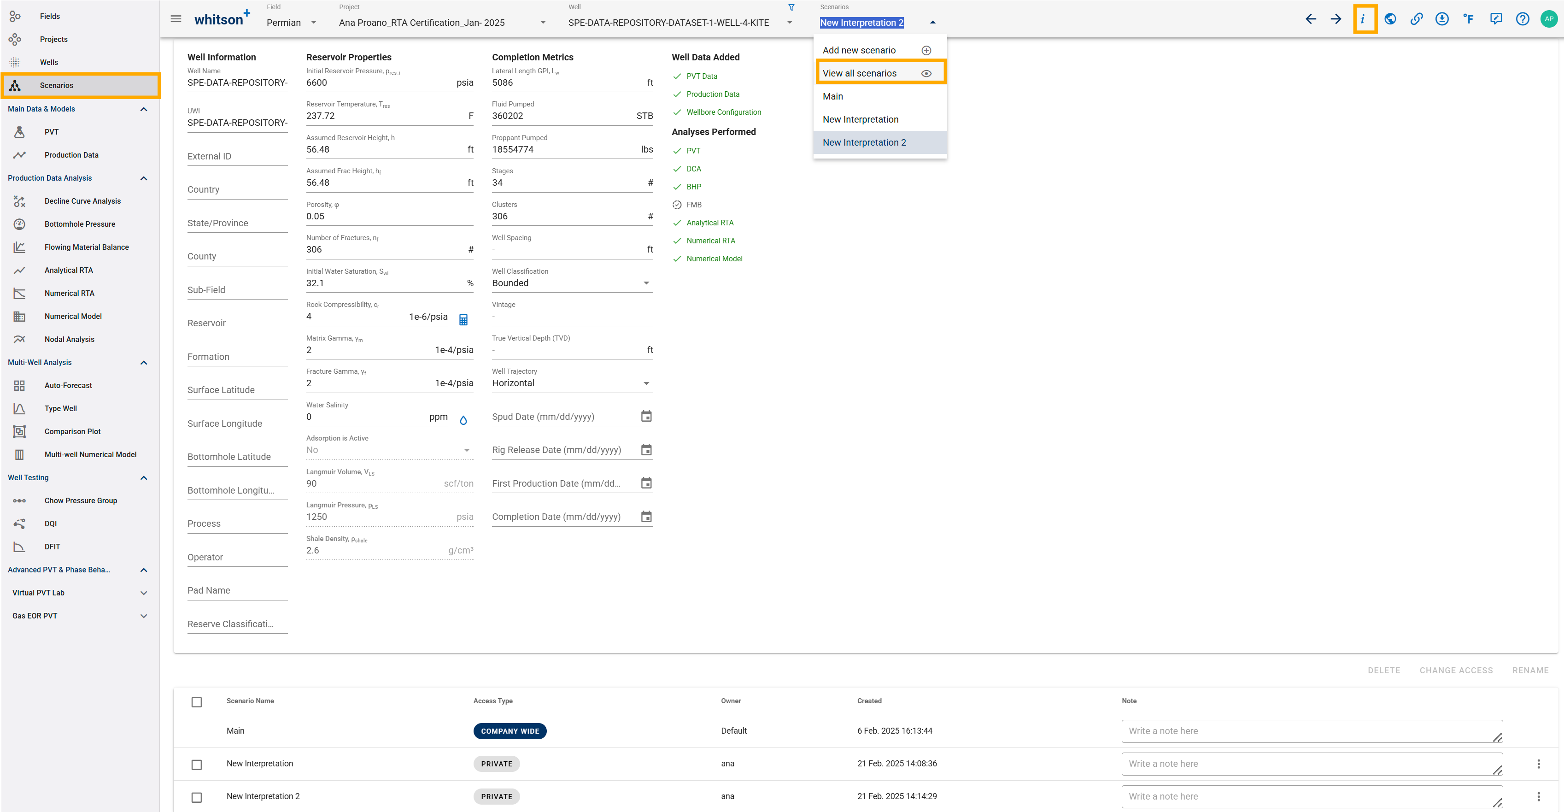Toggle the °F temperature units icon
The height and width of the screenshot is (812, 1564).
click(1468, 19)
